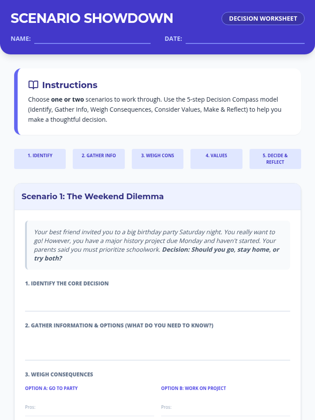
Task: Click the Identify the Core Decision answer line
Action: click(157, 302)
